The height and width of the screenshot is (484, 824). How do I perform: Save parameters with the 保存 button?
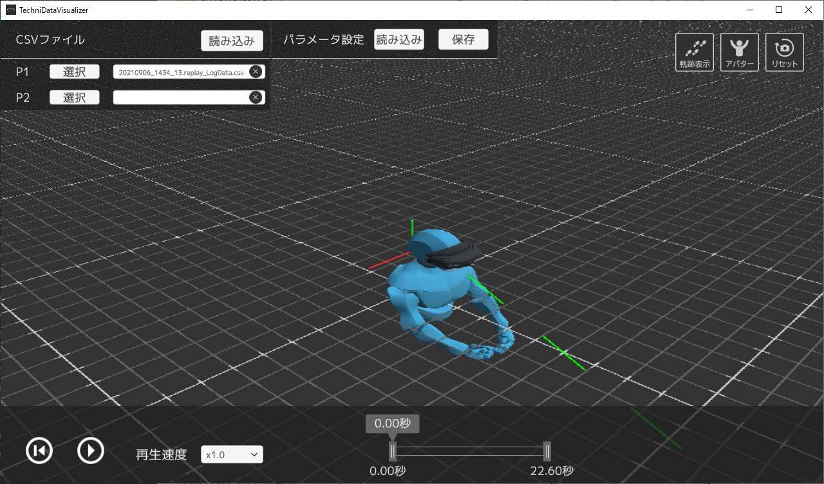coord(463,39)
